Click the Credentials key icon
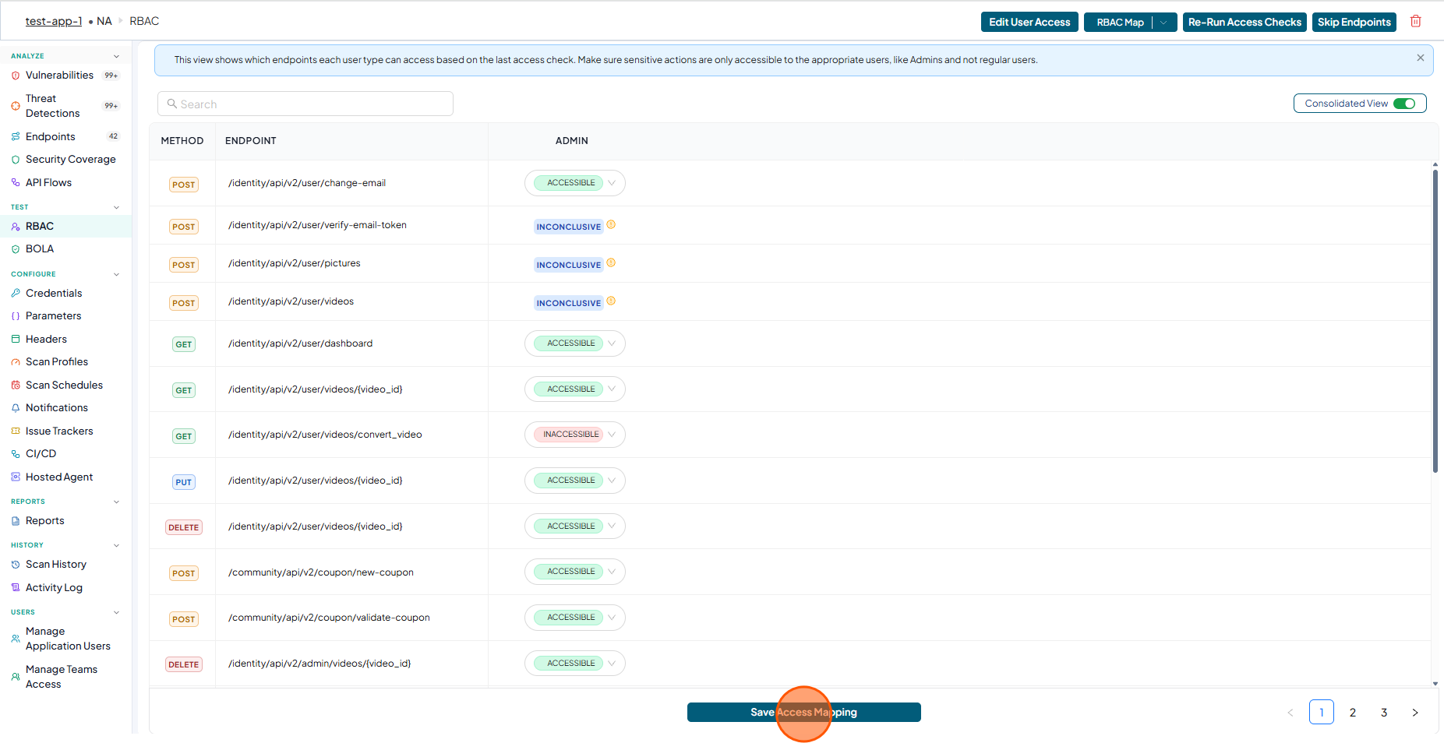Viewport: 1444px width, 743px height. pos(16,293)
